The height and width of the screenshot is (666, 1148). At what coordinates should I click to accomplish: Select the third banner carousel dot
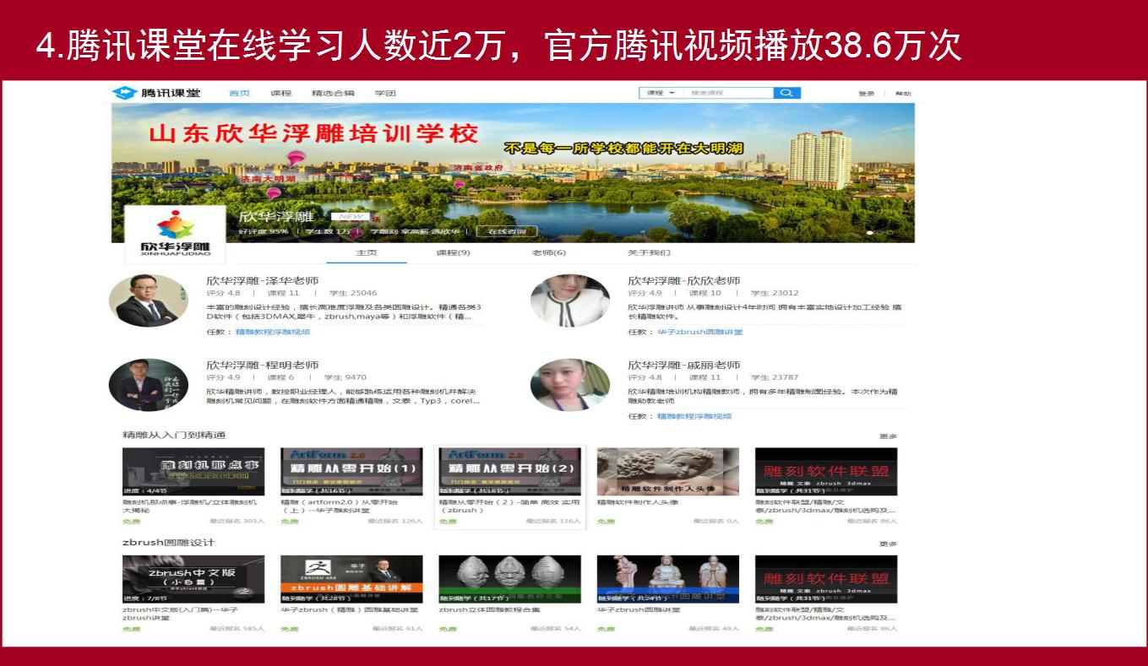point(888,231)
